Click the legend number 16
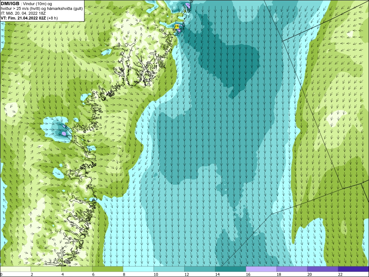The width and height of the screenshot is (369, 277). pos(248,275)
